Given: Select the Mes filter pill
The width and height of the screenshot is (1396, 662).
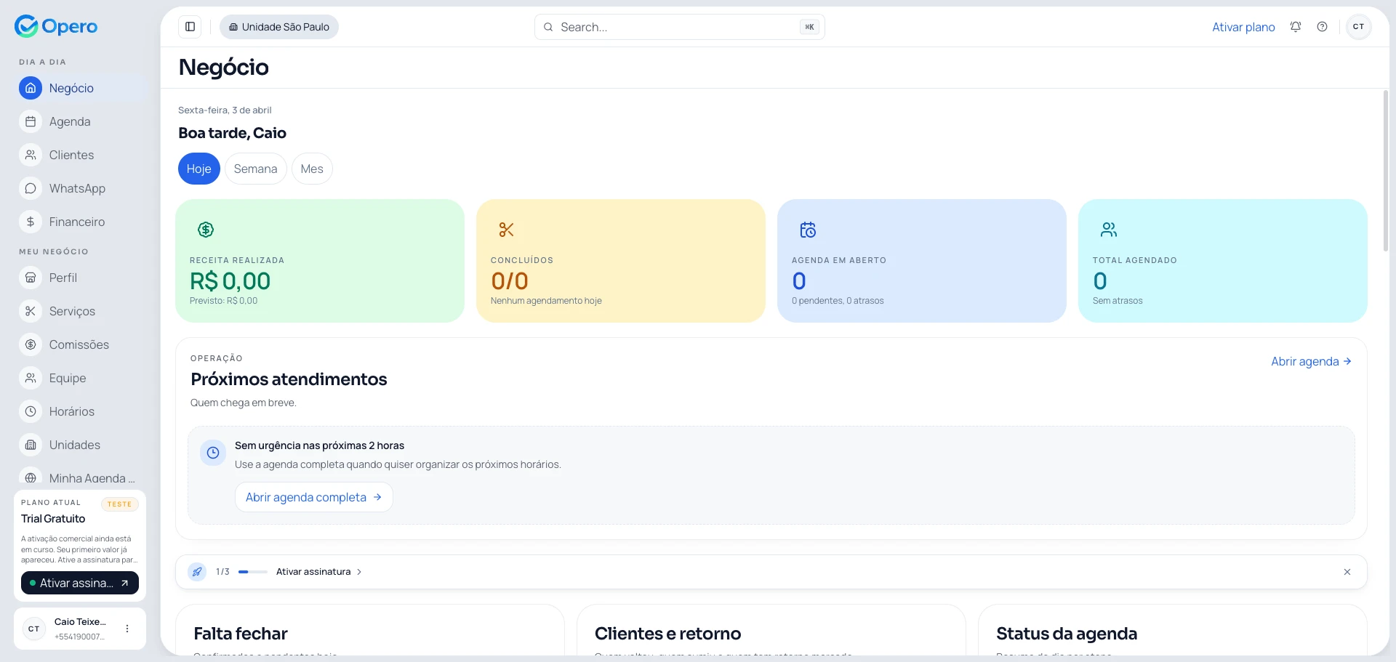Looking at the screenshot, I should pos(311,169).
